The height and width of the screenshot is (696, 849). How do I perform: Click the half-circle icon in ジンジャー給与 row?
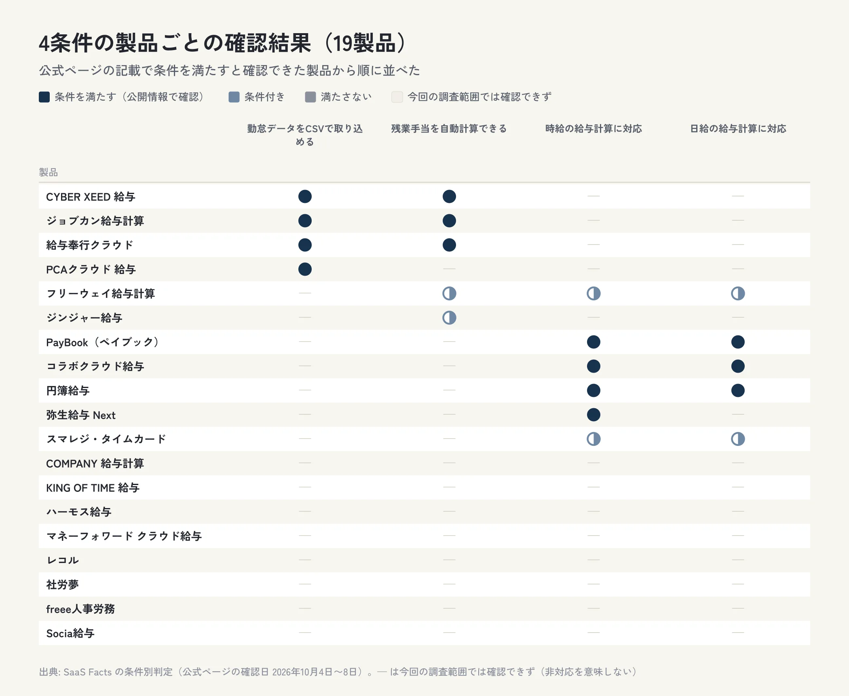449,318
